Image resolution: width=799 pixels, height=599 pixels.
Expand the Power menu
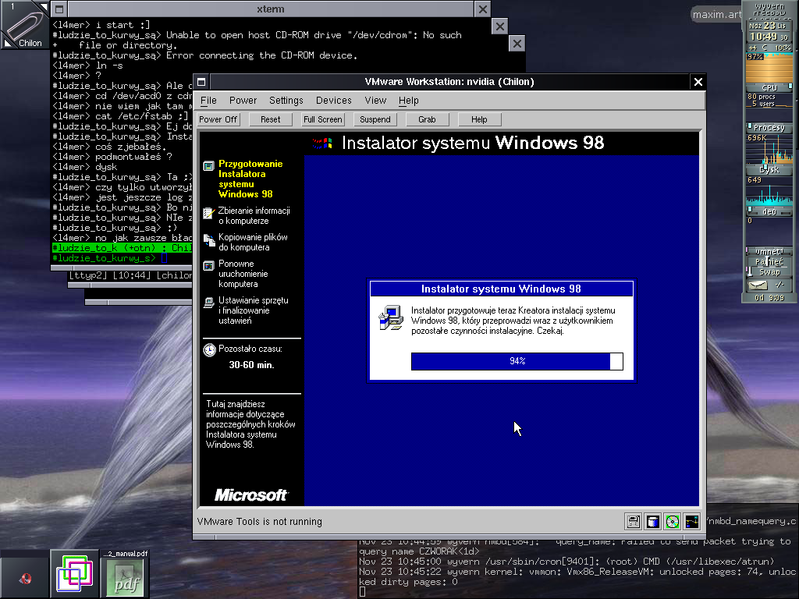click(243, 101)
